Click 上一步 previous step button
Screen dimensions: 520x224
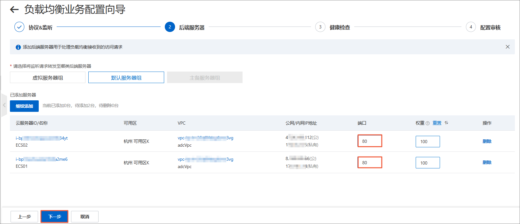[x=24, y=217]
